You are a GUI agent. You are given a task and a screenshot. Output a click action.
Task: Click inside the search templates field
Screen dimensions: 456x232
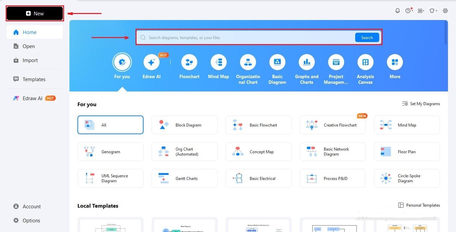tap(234, 37)
